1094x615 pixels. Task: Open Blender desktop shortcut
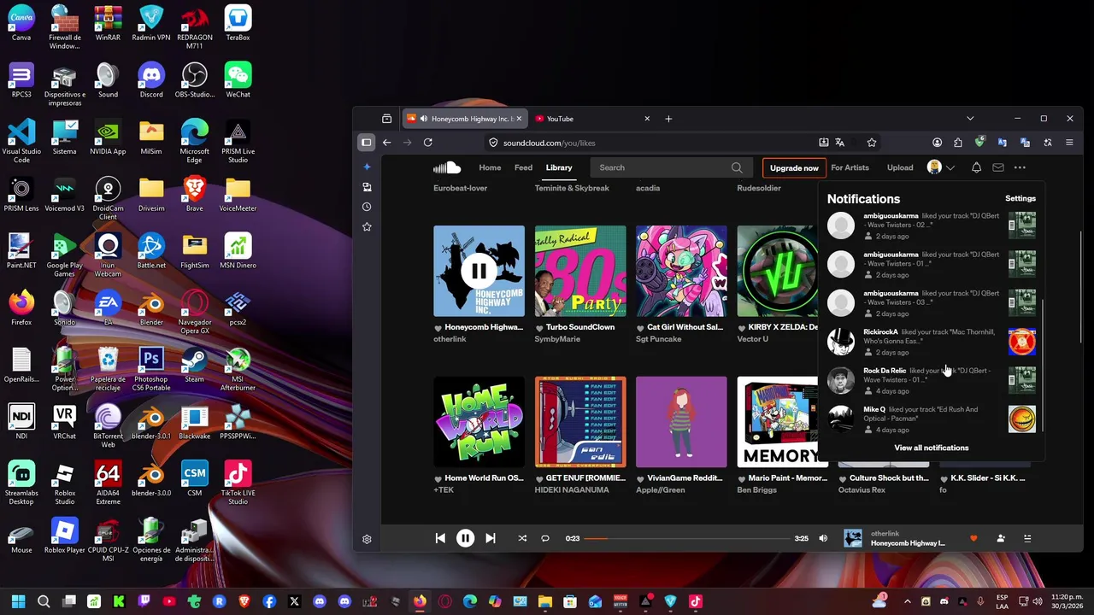[x=151, y=307]
